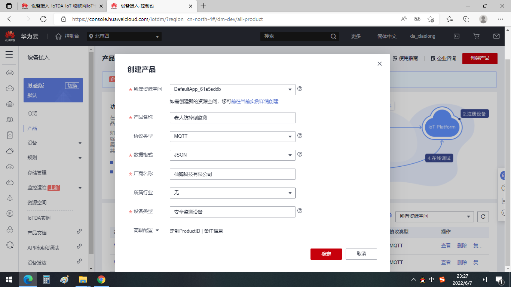Click the red 创建产品 button
This screenshot has width=511, height=287.
tap(480, 58)
